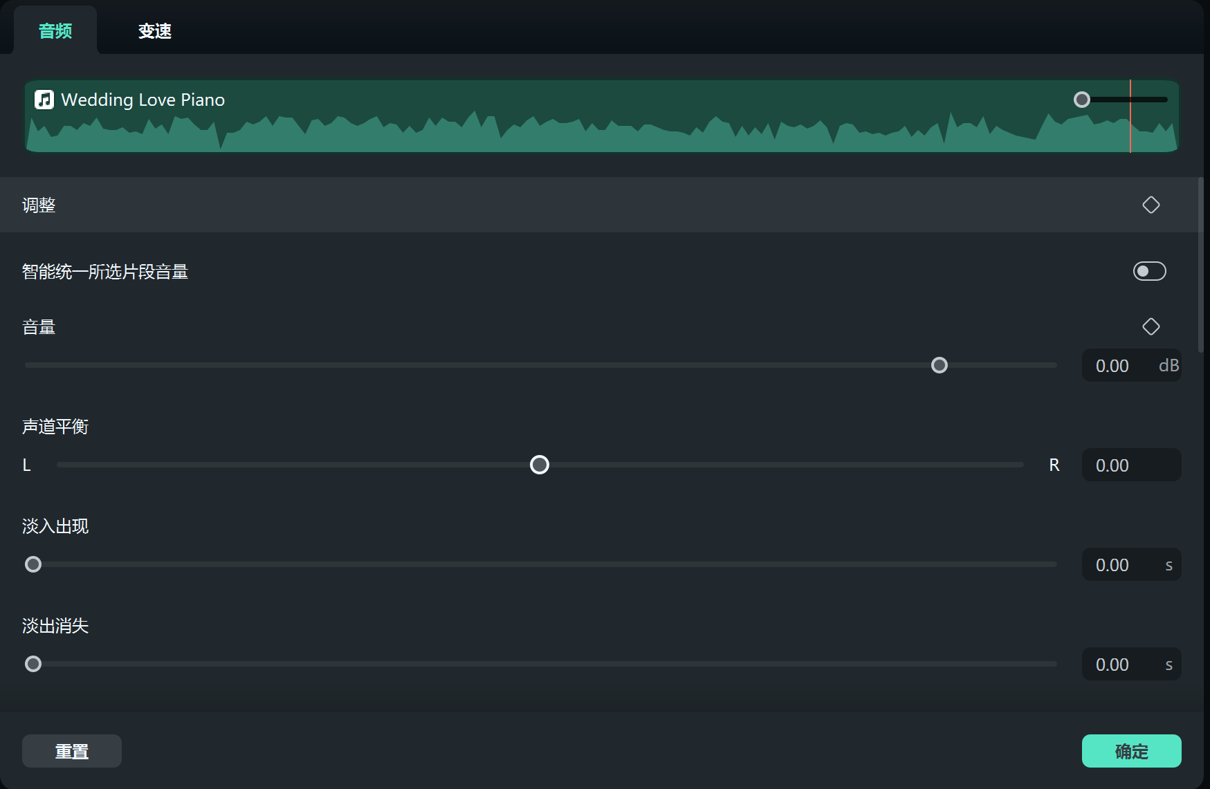Image resolution: width=1210 pixels, height=789 pixels.
Task: Click the 淡入出现 fade-in slider handle
Action: [33, 564]
